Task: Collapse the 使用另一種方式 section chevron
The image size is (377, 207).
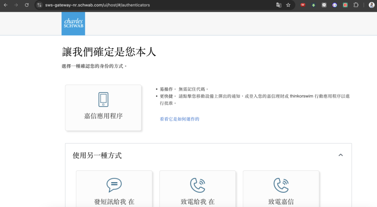Action: tap(341, 155)
